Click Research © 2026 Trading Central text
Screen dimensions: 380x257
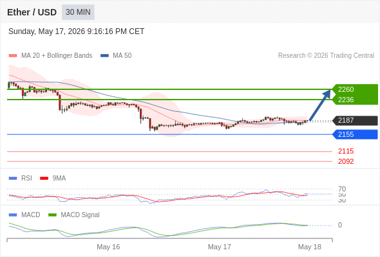point(326,56)
